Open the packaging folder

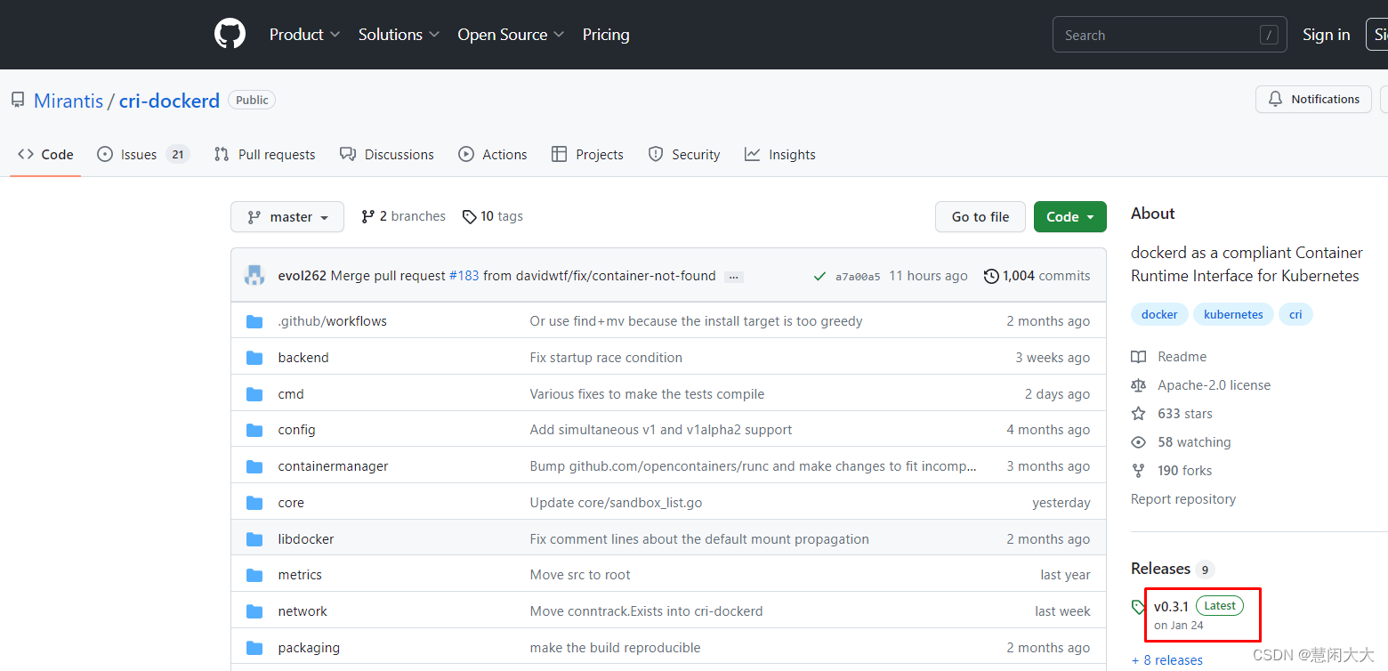pos(309,648)
